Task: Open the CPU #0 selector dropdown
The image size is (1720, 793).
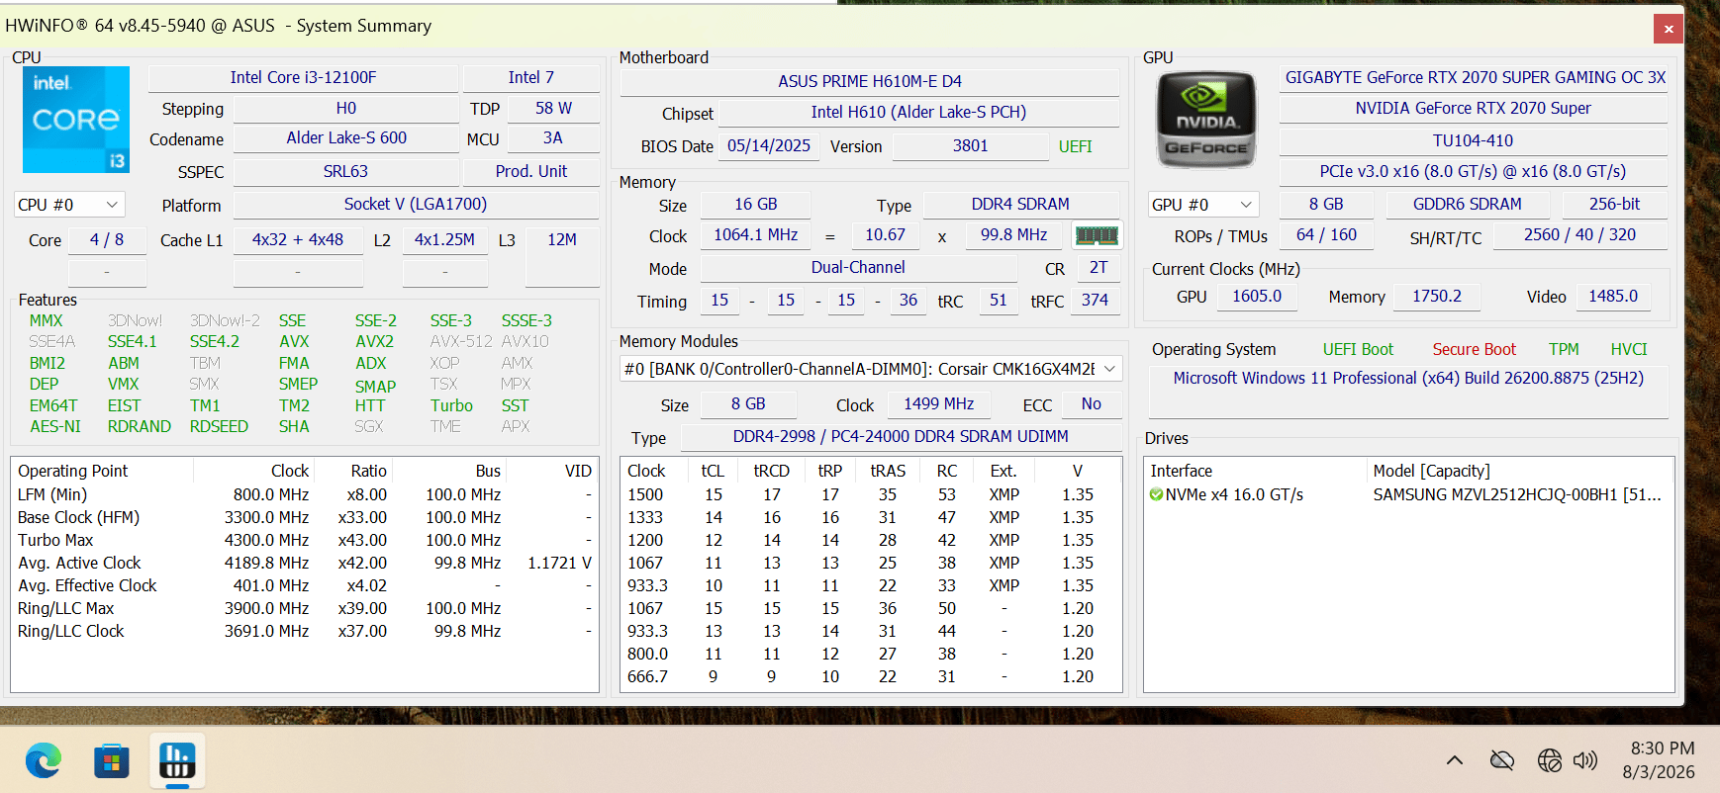Action: pos(69,205)
